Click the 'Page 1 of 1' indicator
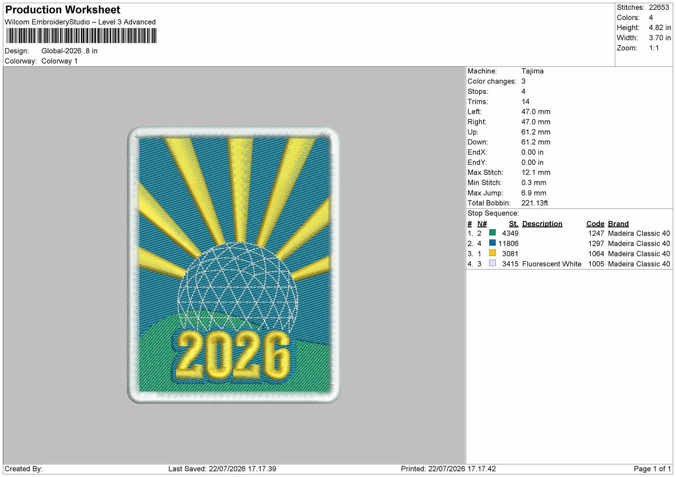 coord(652,469)
